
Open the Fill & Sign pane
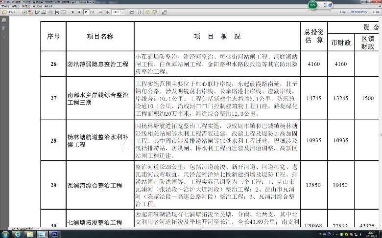click(359, 12)
